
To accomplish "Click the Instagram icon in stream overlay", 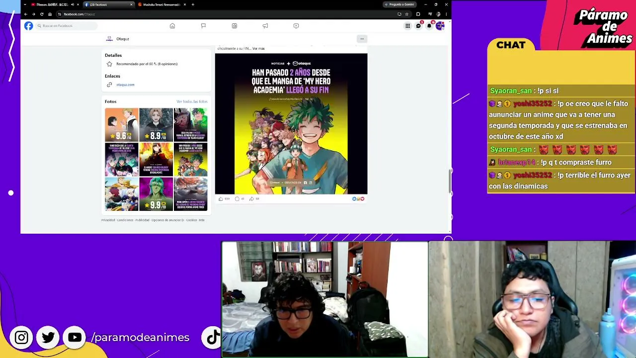I will click(21, 338).
